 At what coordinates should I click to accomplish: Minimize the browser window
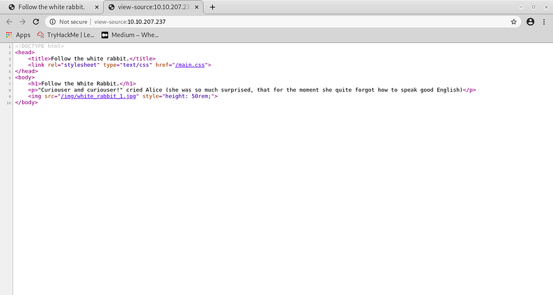pyautogui.click(x=521, y=7)
